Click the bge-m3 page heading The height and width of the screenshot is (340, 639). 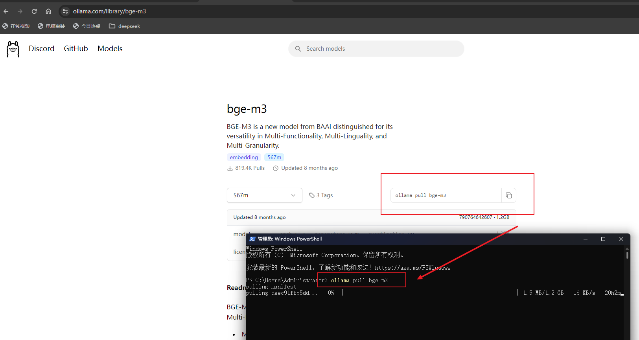[247, 109]
